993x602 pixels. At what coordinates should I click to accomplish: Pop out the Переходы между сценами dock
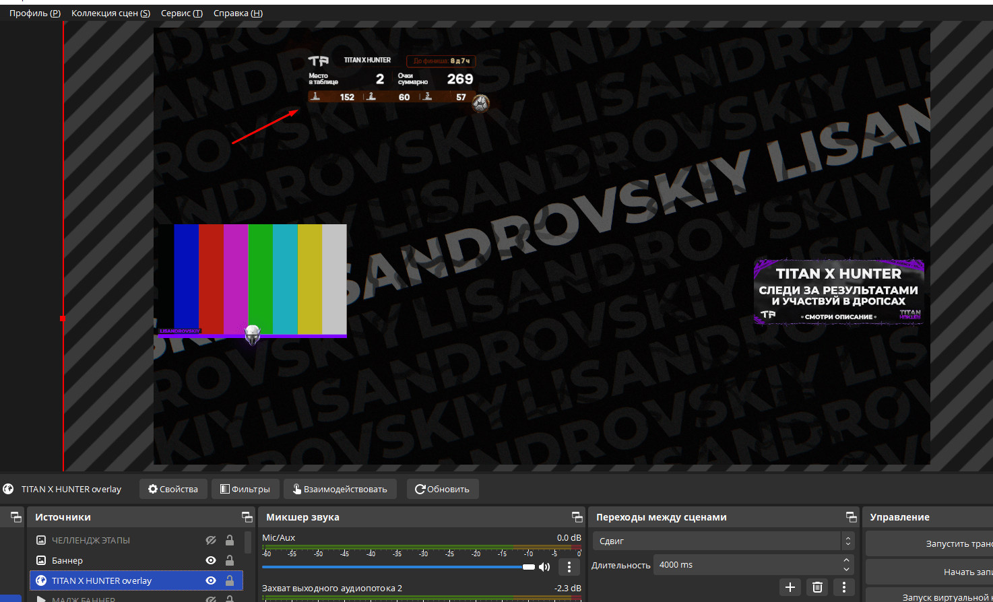click(x=852, y=517)
